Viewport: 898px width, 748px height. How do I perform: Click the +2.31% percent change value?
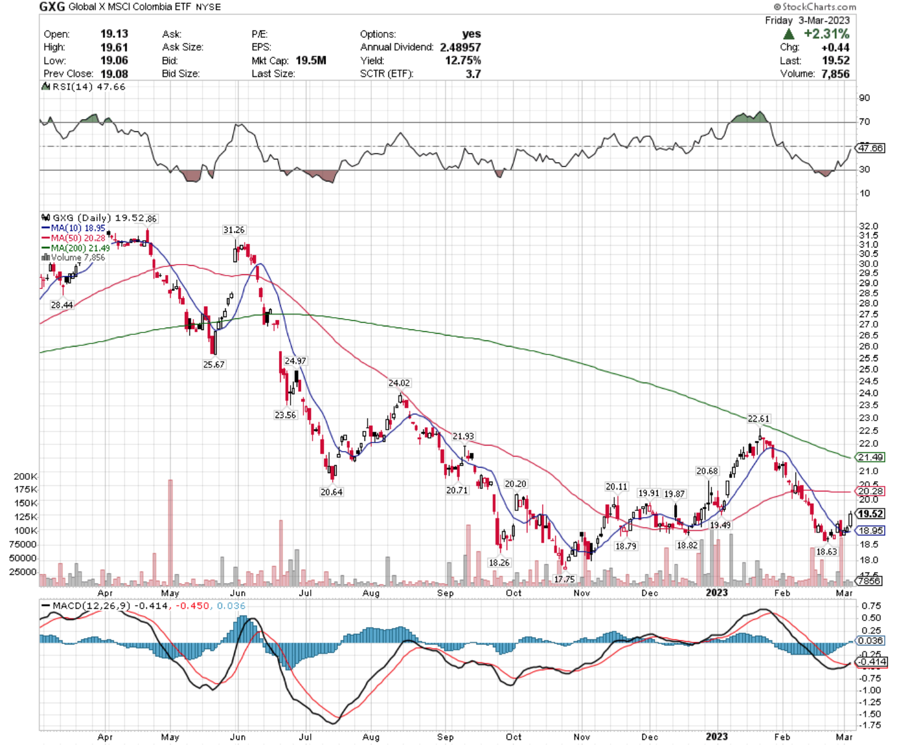point(826,34)
